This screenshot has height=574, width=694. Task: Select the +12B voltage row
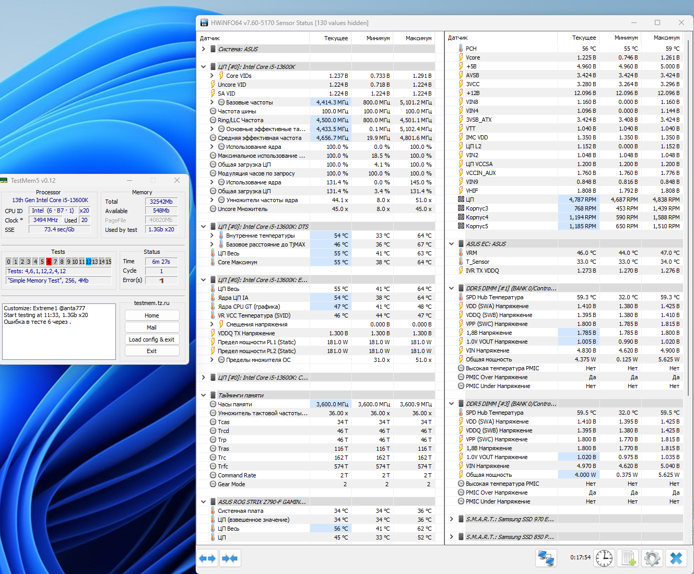pyautogui.click(x=564, y=93)
